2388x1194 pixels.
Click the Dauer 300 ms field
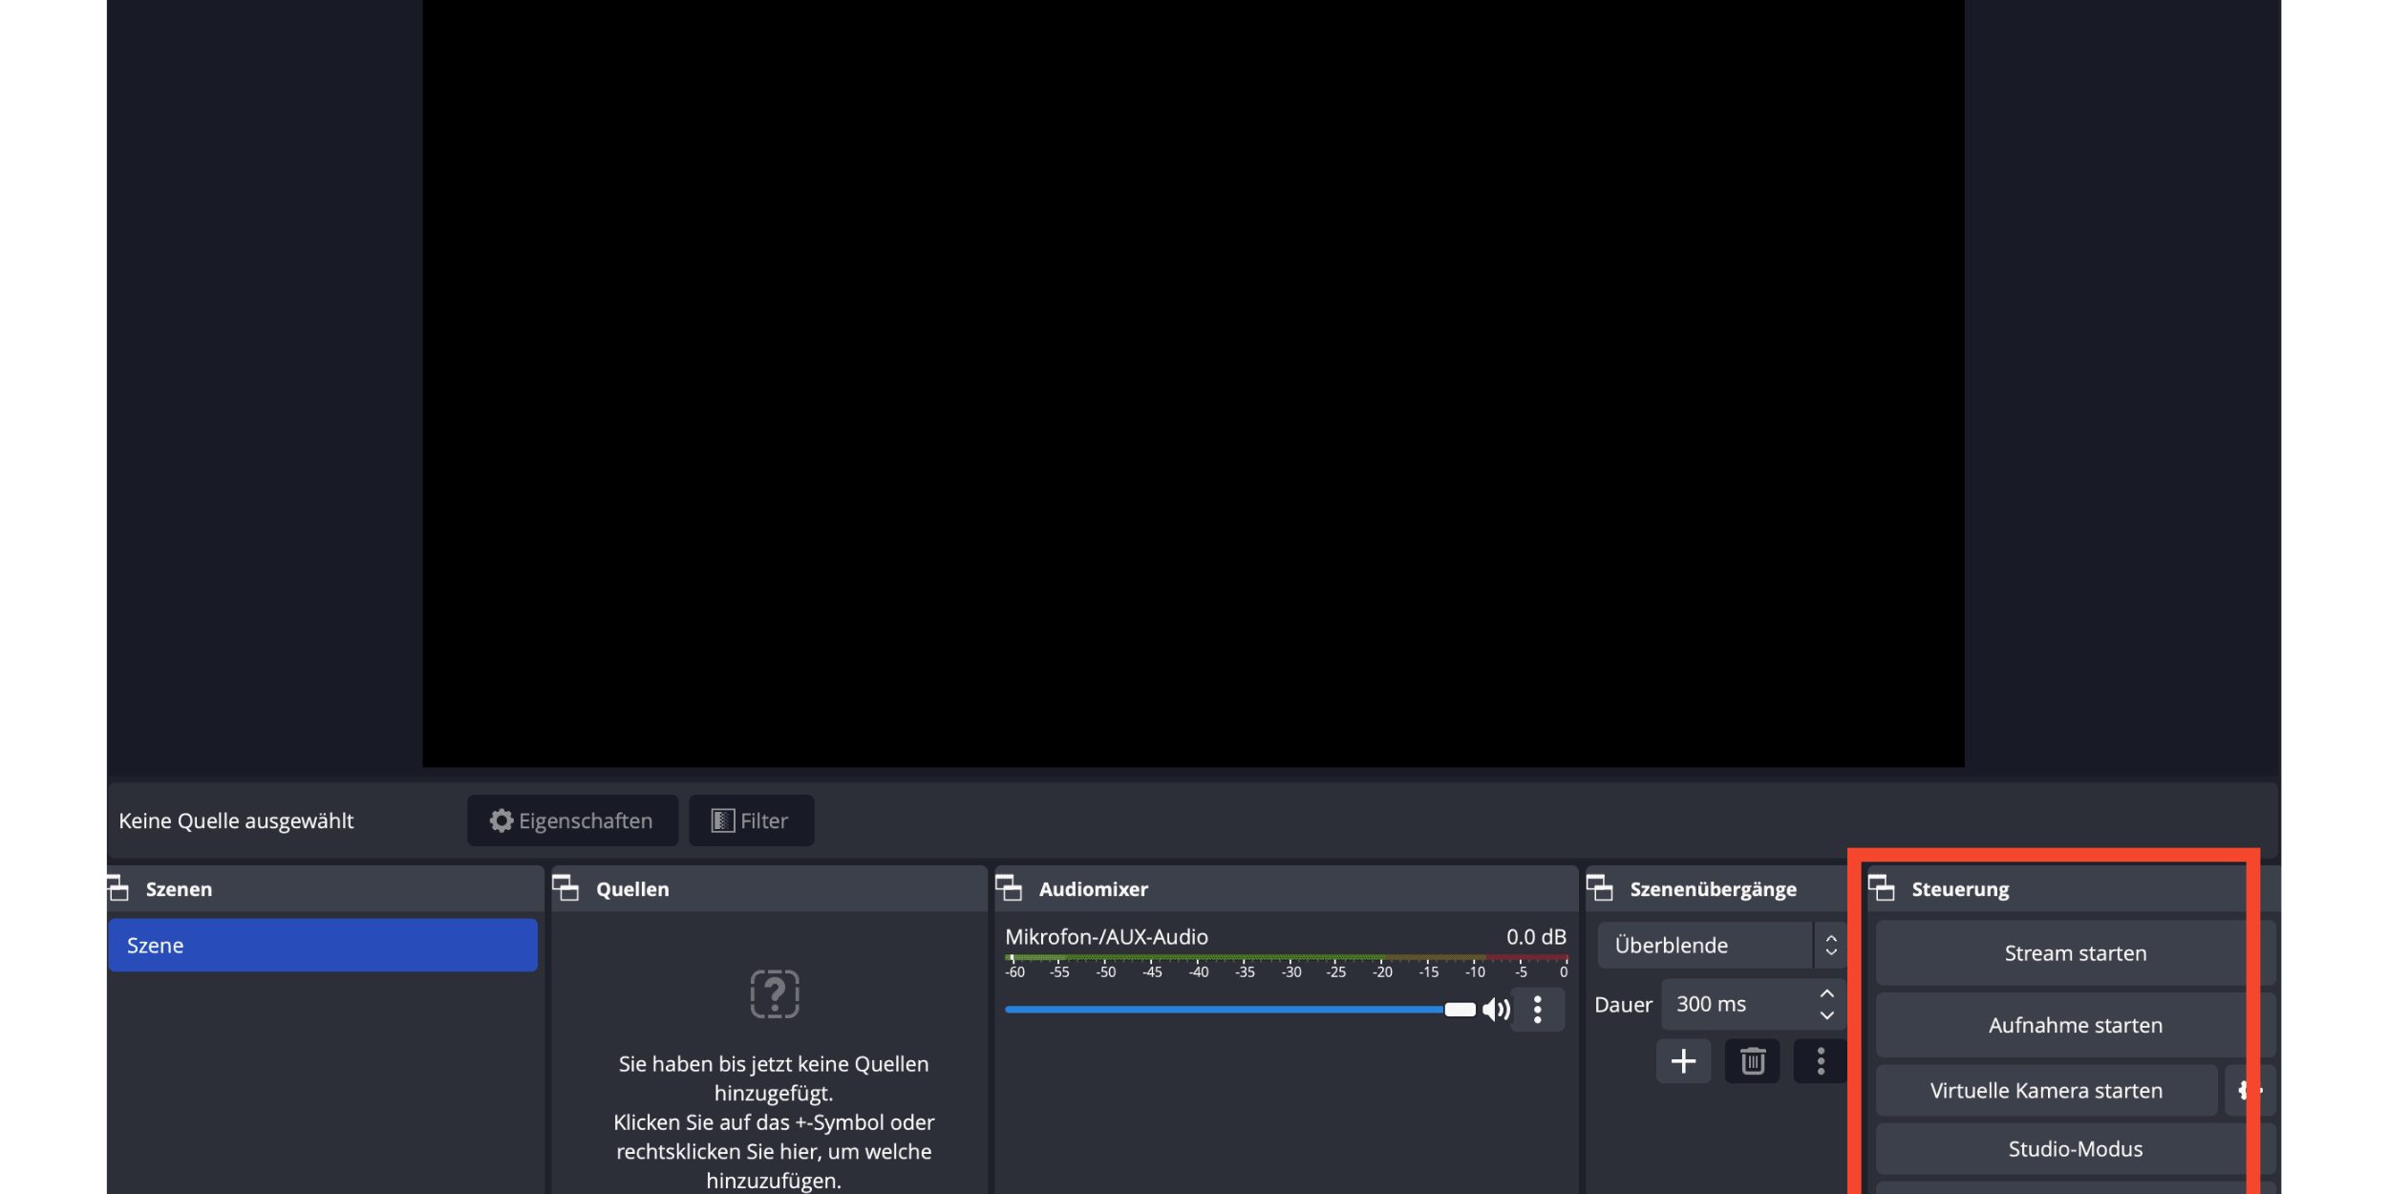click(1753, 1005)
